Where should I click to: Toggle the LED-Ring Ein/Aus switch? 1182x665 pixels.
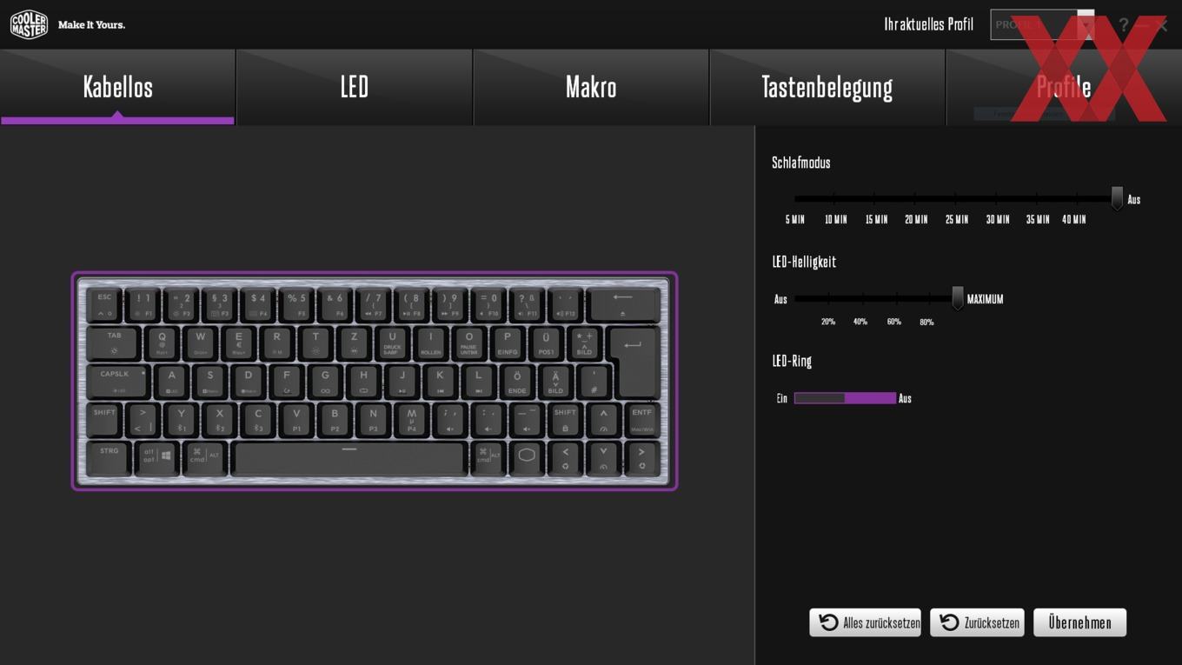tap(845, 398)
